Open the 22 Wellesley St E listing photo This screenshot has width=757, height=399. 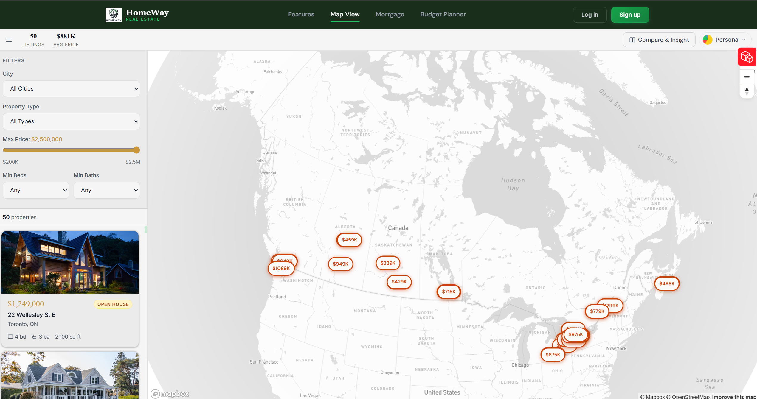coord(70,262)
